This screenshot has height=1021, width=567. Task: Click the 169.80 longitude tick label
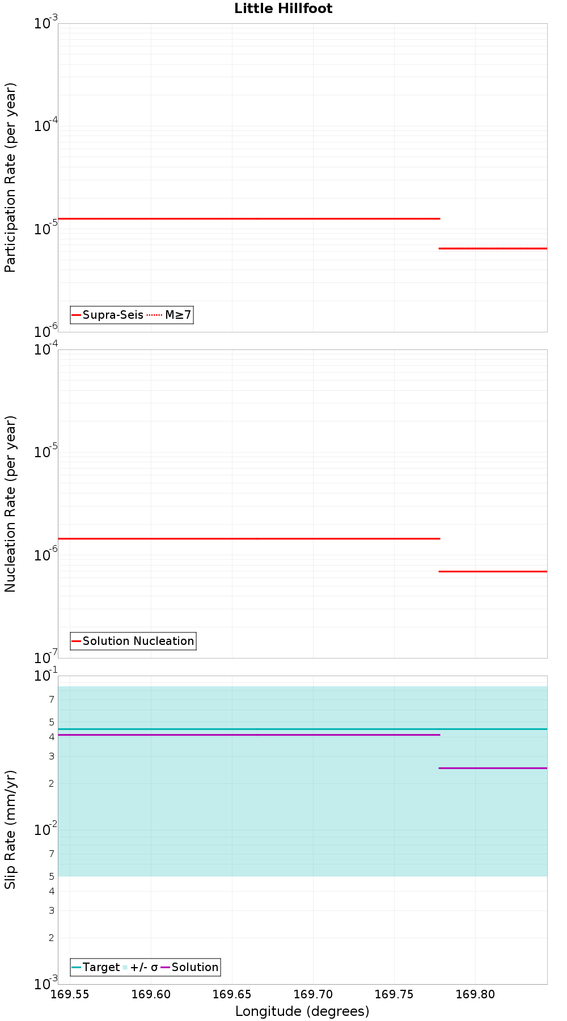[x=475, y=994]
